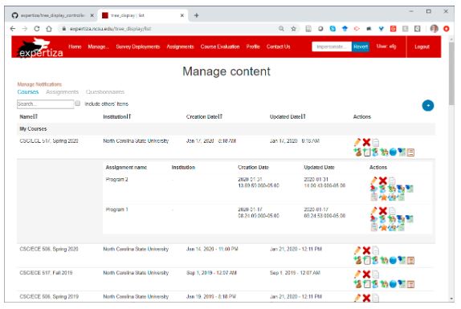Screen dimensions: 461x309
Task: Click the Revert button
Action: 361,47
